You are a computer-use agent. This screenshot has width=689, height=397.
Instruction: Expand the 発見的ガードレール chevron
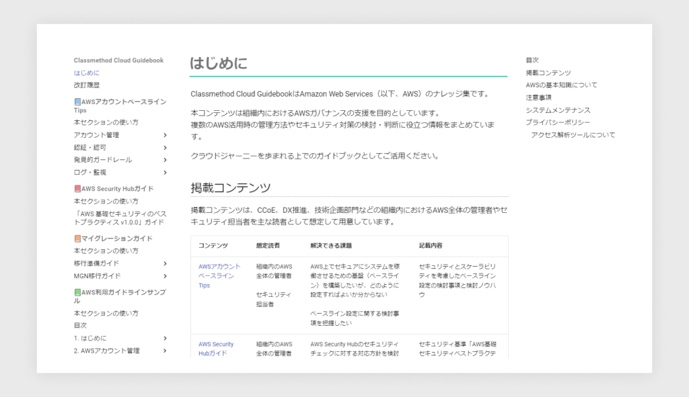[165, 160]
